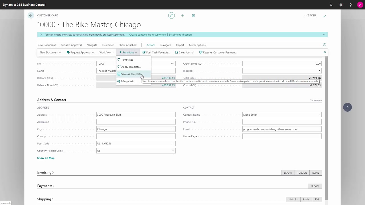The height and width of the screenshot is (205, 365).
Task: Click the Post Cash Receipts action
Action: pyautogui.click(x=156, y=52)
